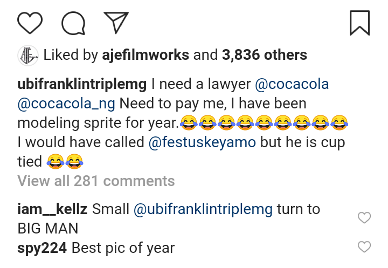Open ubifranklintriplemg profile from caption

tap(82, 85)
